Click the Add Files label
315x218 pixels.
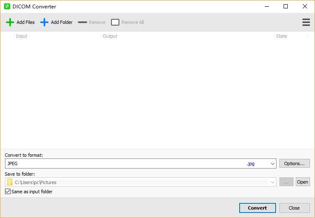pyautogui.click(x=26, y=22)
